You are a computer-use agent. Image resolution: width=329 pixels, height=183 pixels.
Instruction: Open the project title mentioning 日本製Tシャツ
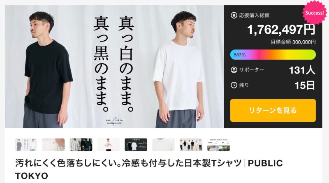pos(149,169)
